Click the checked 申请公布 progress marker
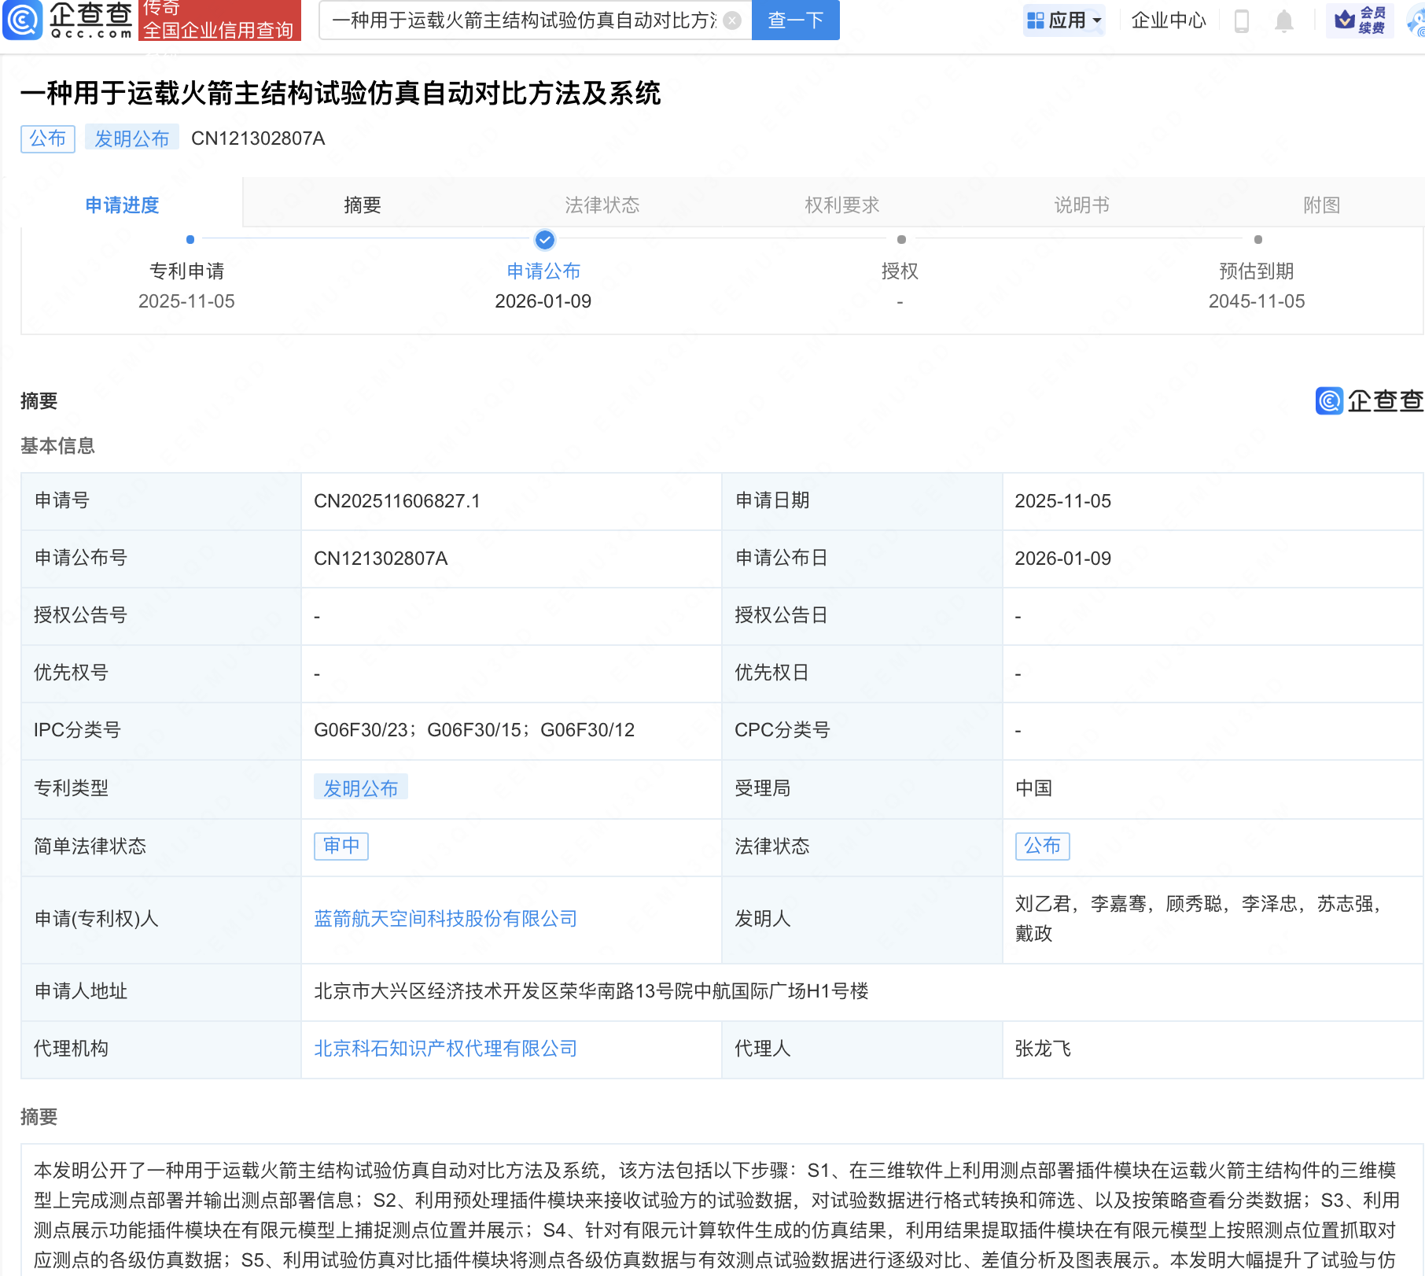Image resolution: width=1425 pixels, height=1276 pixels. pyautogui.click(x=544, y=239)
